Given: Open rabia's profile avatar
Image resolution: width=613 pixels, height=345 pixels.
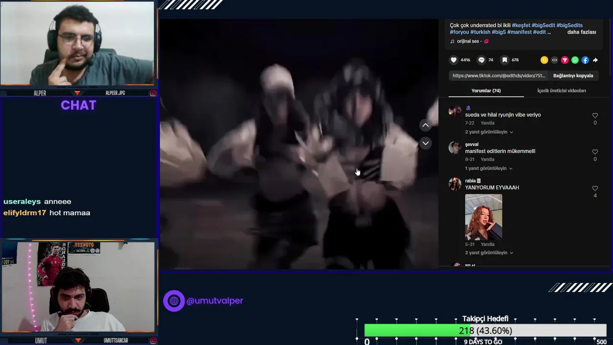Looking at the screenshot, I should click(x=455, y=184).
